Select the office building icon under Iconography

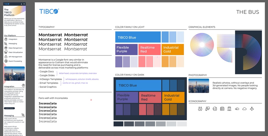[x=229, y=109]
